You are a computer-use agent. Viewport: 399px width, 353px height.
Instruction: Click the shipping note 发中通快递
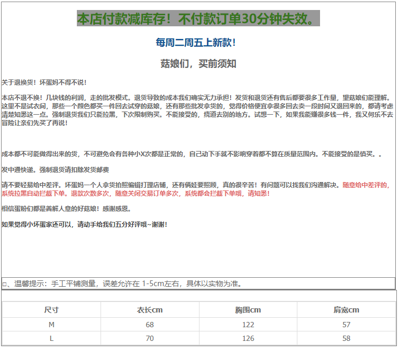point(55,170)
